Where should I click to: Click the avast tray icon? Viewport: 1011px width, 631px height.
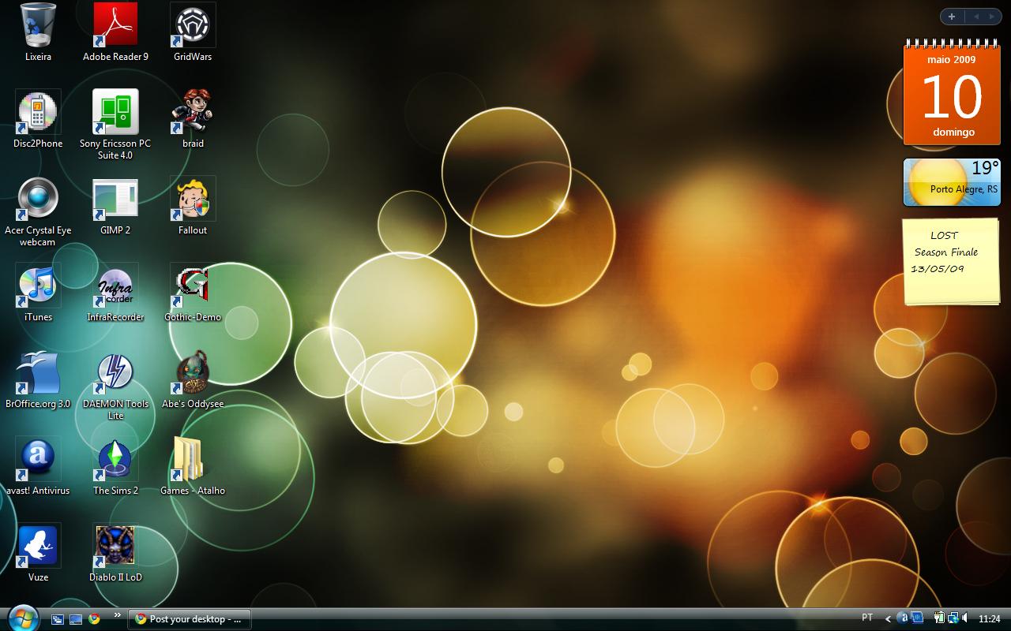pos(903,619)
